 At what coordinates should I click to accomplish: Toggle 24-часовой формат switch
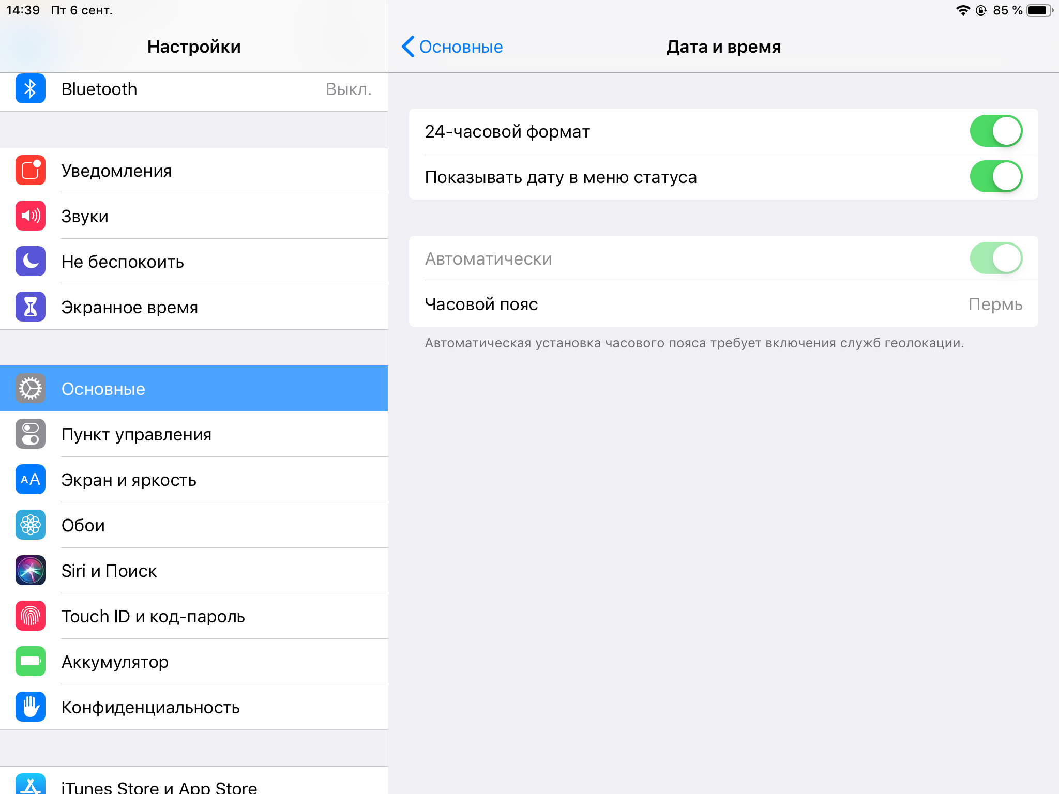click(x=996, y=131)
